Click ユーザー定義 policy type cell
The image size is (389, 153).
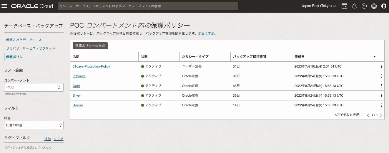192,66
